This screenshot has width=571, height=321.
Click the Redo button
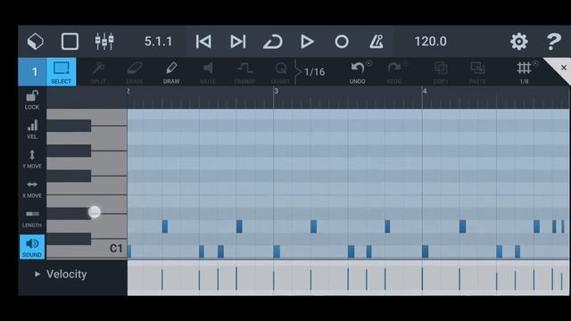click(x=394, y=73)
